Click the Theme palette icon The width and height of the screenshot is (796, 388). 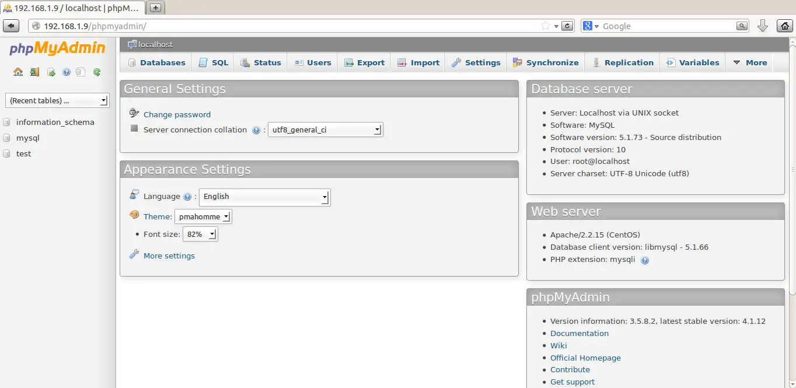[134, 215]
